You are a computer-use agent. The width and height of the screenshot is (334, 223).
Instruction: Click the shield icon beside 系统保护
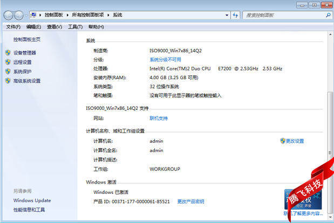[8, 72]
